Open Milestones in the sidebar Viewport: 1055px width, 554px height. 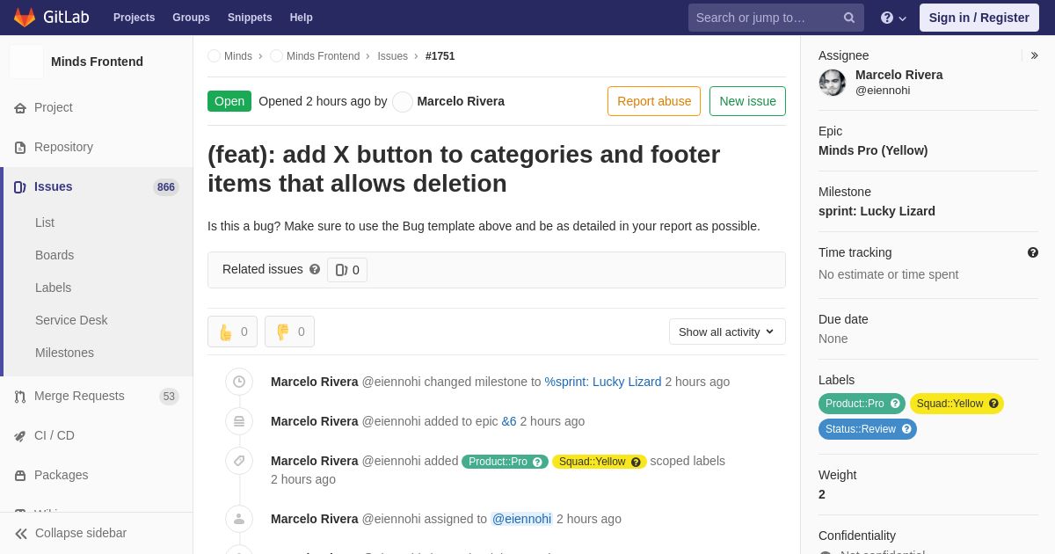point(64,353)
